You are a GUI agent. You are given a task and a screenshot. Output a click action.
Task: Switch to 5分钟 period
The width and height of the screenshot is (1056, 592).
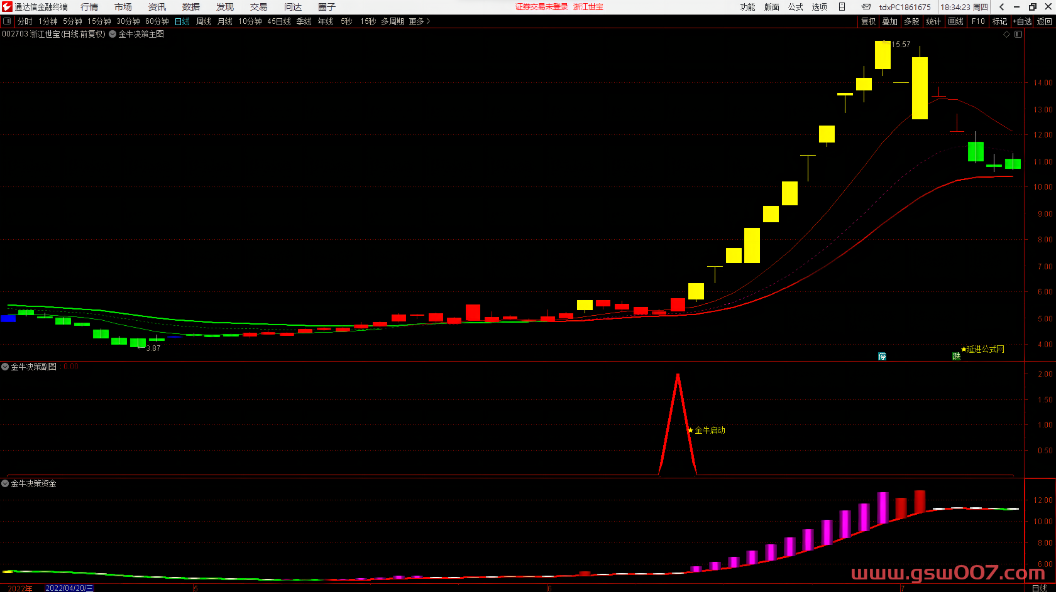coord(72,21)
